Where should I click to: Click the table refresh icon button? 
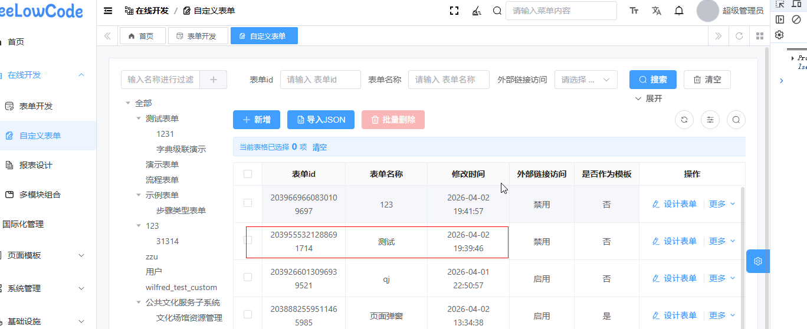684,120
